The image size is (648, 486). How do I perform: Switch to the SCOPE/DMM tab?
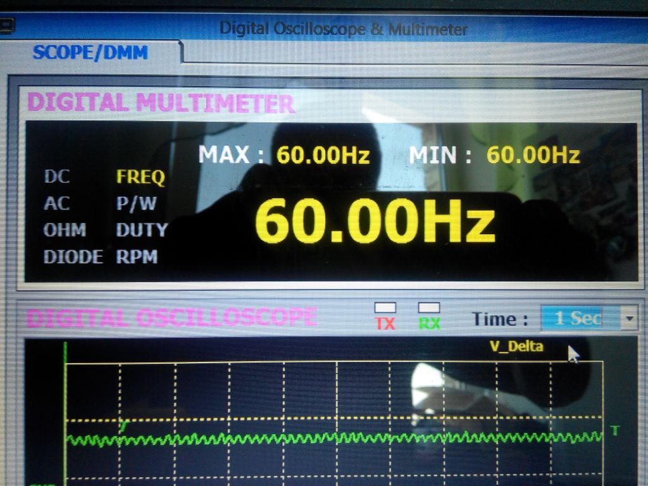pos(90,52)
